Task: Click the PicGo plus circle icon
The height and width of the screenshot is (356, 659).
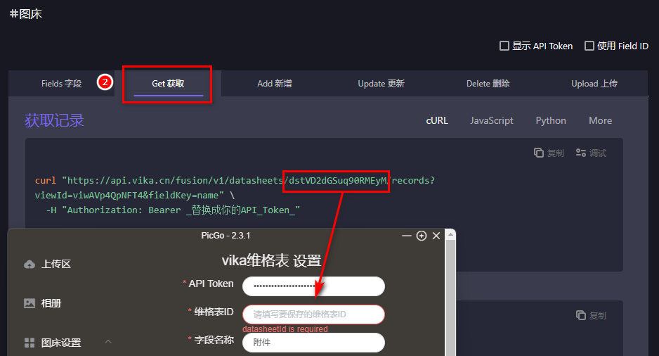Action: click(422, 236)
